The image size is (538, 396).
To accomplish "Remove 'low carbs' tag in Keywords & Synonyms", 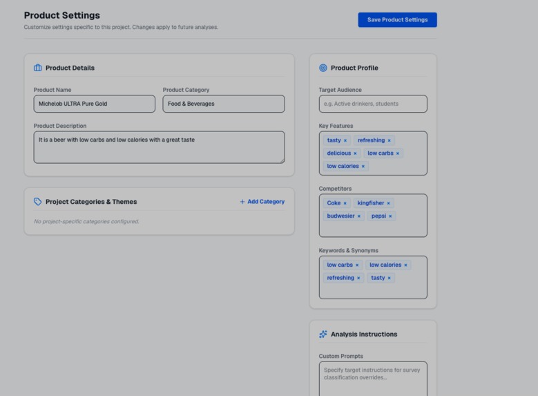I will pos(357,265).
